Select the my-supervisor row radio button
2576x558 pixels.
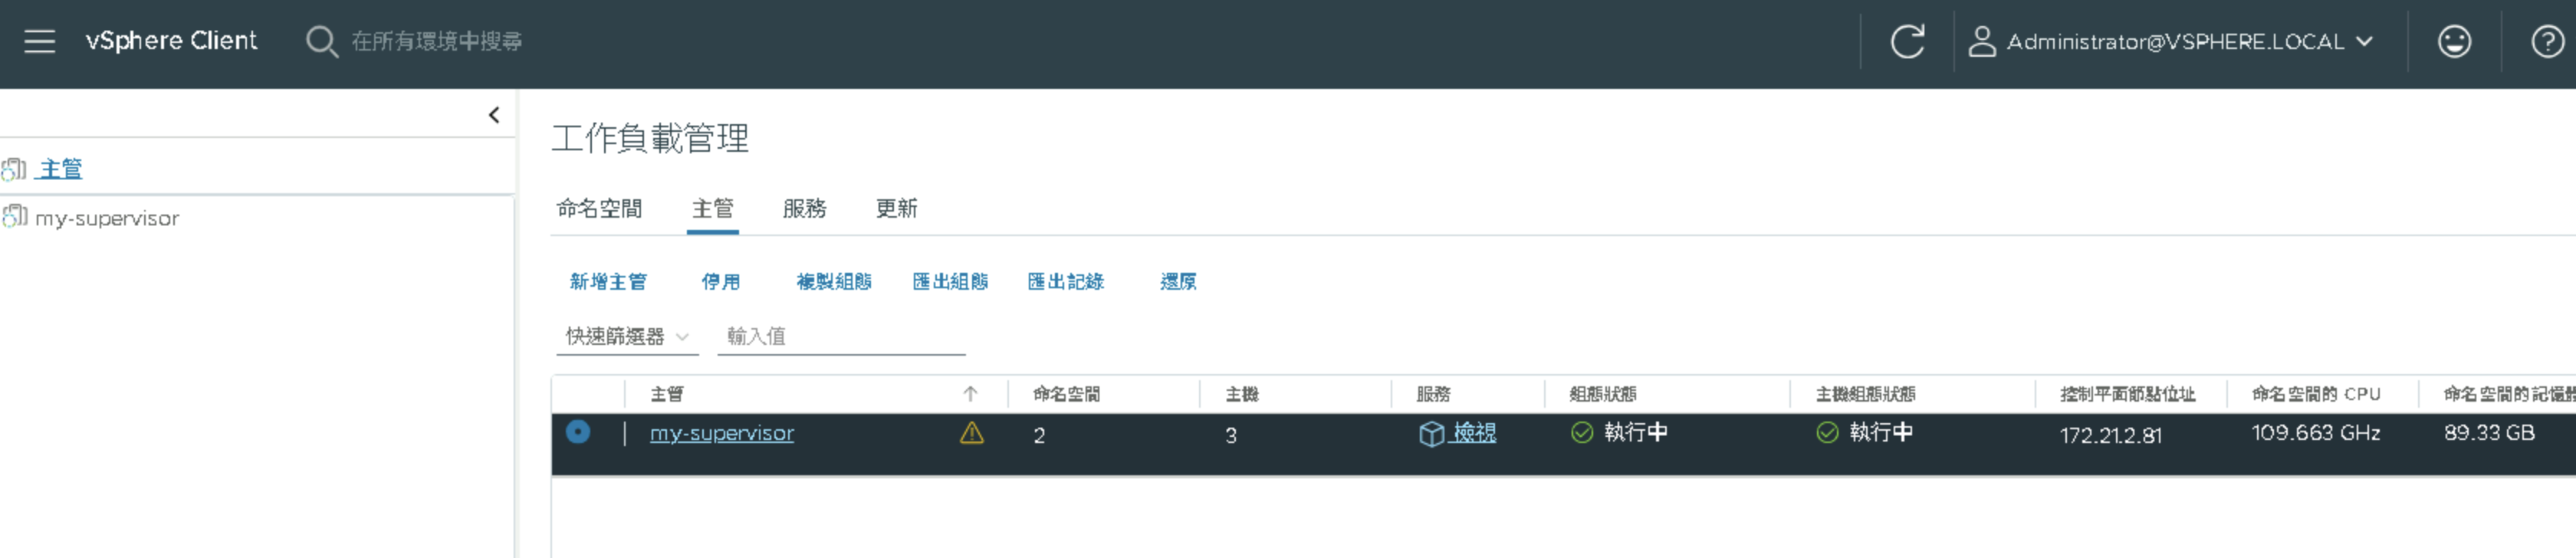(578, 432)
